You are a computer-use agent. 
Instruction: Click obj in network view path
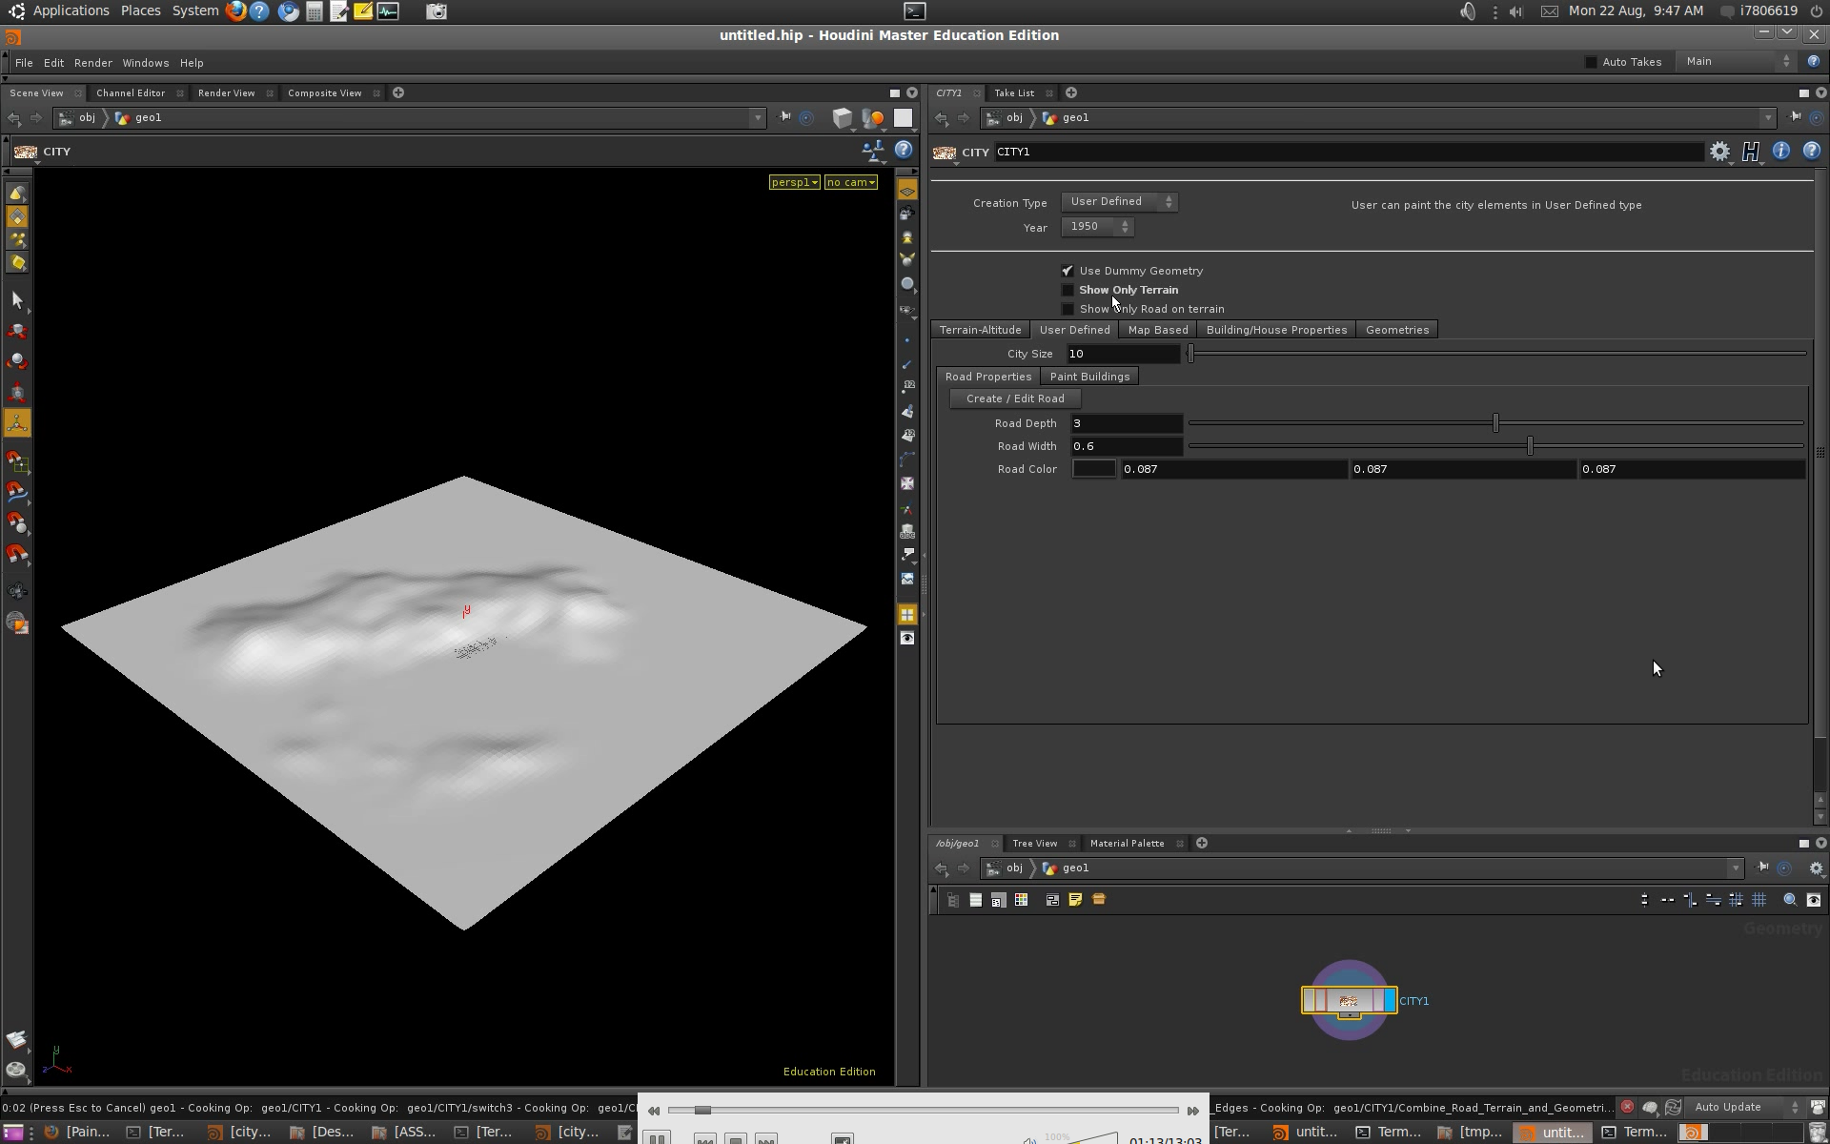1014,868
